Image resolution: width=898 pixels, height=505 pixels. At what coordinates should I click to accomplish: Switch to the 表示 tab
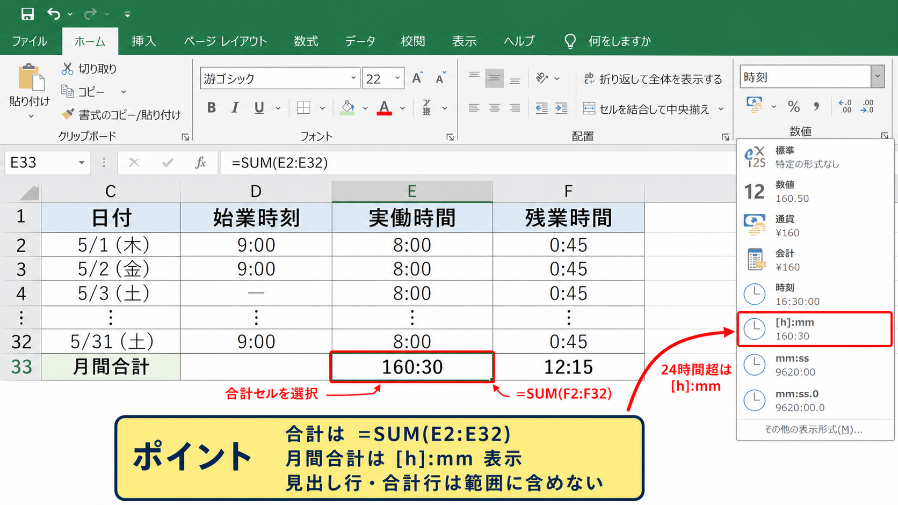pyautogui.click(x=465, y=41)
